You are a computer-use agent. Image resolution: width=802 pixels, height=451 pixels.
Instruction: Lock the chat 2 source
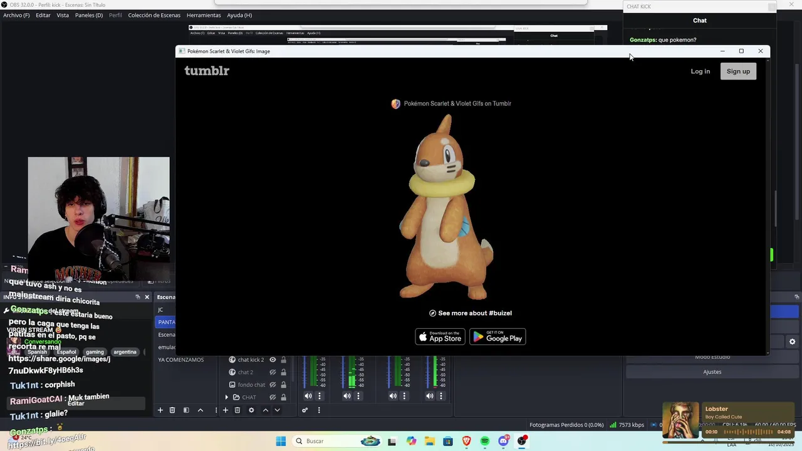point(283,372)
